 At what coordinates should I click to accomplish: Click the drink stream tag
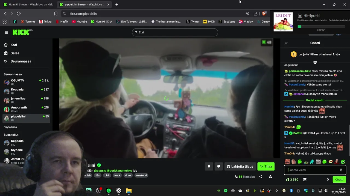point(128,175)
